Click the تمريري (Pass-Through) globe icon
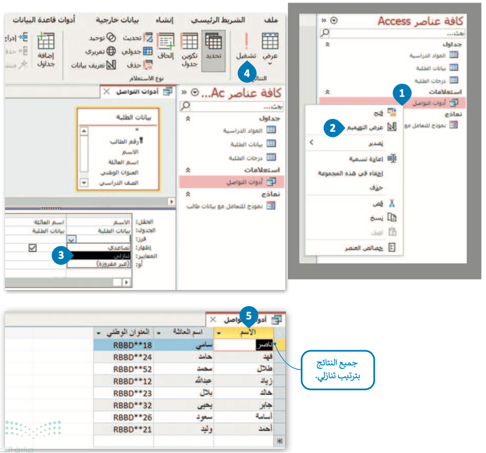This screenshot has width=486, height=453. [111, 51]
